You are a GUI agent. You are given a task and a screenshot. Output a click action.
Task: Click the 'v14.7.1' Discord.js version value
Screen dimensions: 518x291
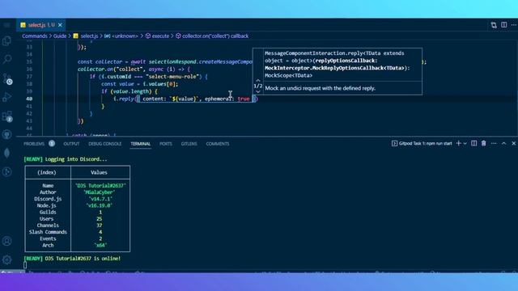[x=100, y=199]
